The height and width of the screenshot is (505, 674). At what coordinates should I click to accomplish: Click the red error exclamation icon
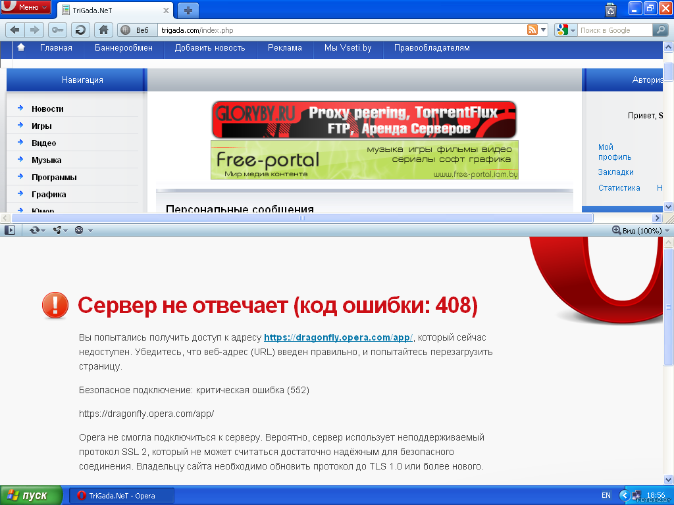55,305
